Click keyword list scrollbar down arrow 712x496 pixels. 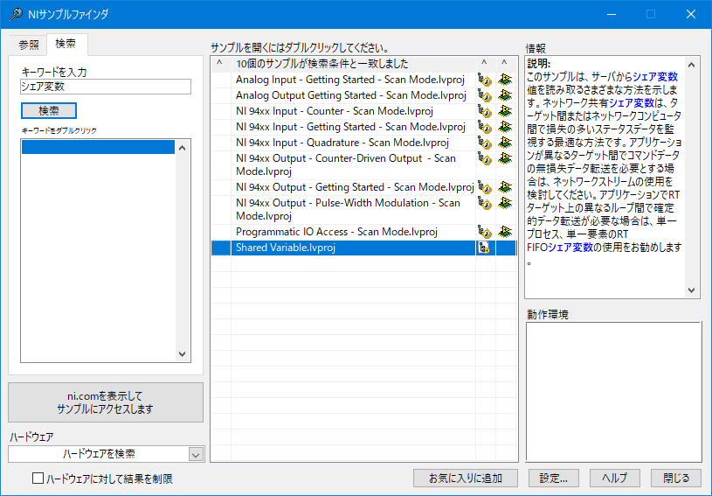click(x=183, y=354)
